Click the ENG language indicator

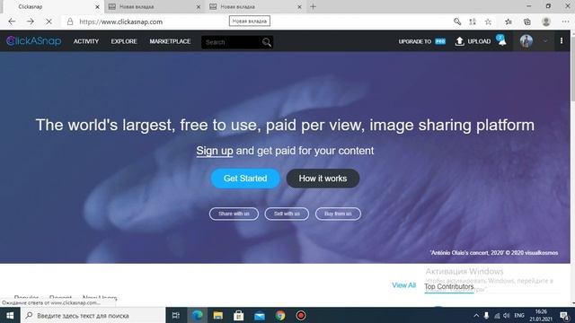[519, 315]
